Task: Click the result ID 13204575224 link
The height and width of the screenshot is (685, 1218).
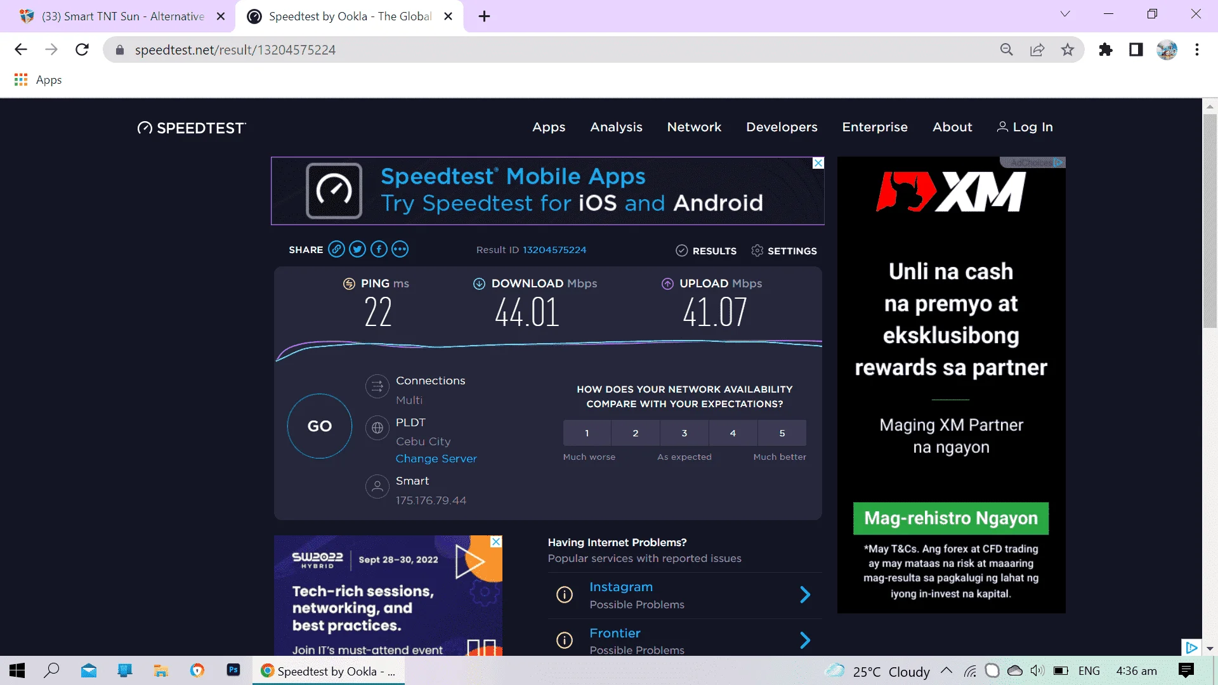Action: pyautogui.click(x=554, y=250)
